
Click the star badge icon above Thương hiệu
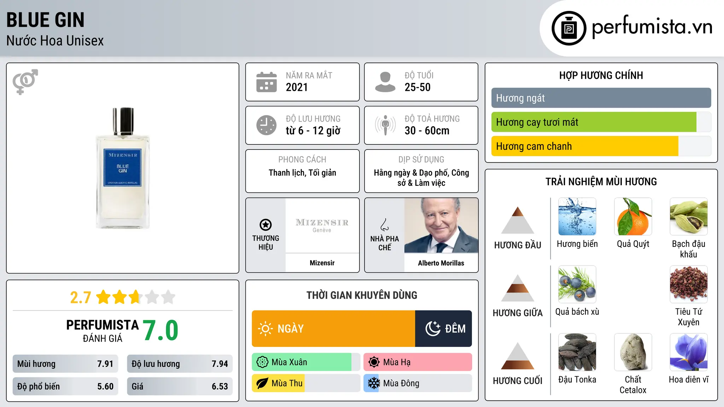(265, 225)
